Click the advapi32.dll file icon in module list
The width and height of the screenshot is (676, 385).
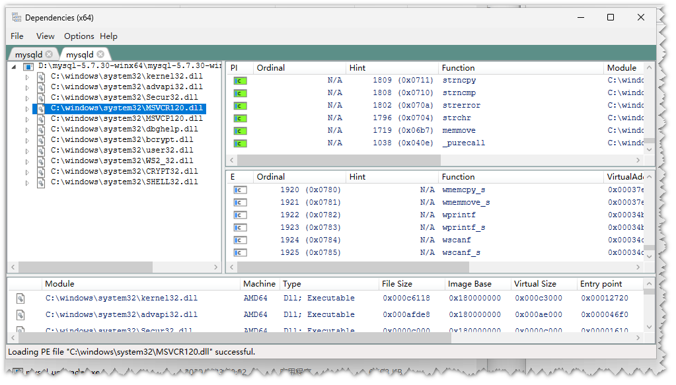20,315
